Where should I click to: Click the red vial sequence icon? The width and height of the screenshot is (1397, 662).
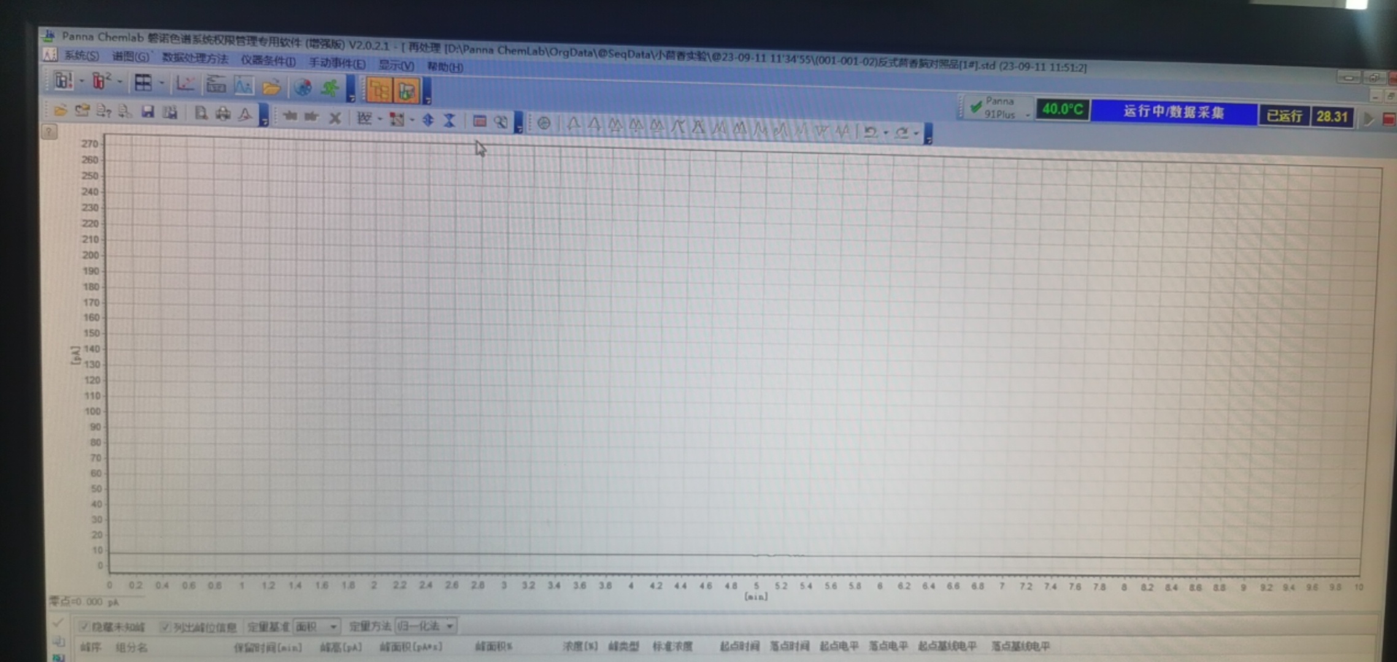point(101,81)
